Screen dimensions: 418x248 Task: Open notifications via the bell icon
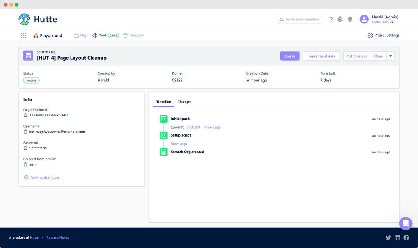(350, 19)
